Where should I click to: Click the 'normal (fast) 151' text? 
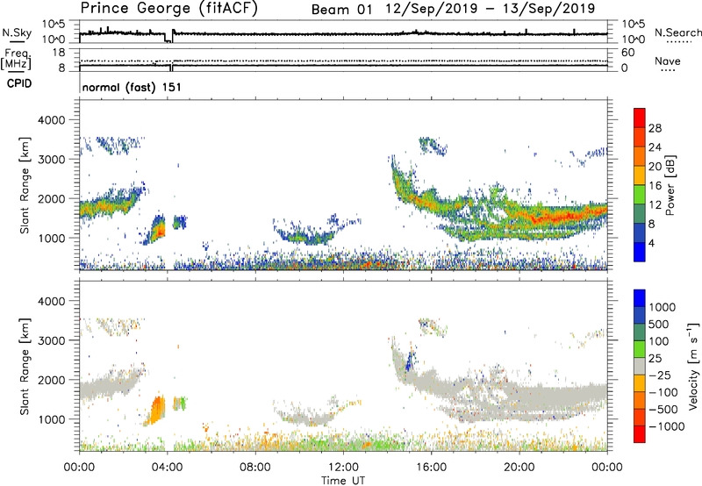coord(132,87)
